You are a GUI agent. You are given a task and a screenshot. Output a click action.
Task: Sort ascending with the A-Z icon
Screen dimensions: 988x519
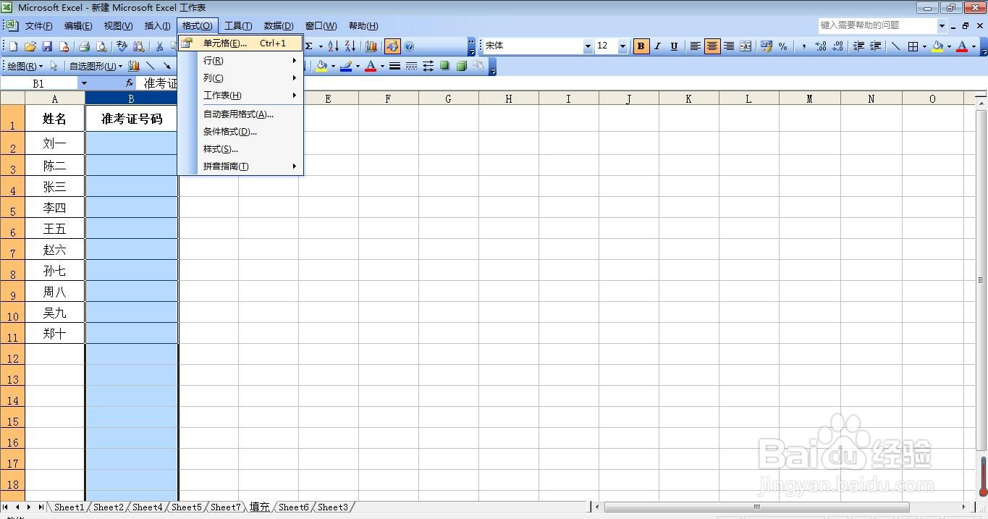coord(333,46)
